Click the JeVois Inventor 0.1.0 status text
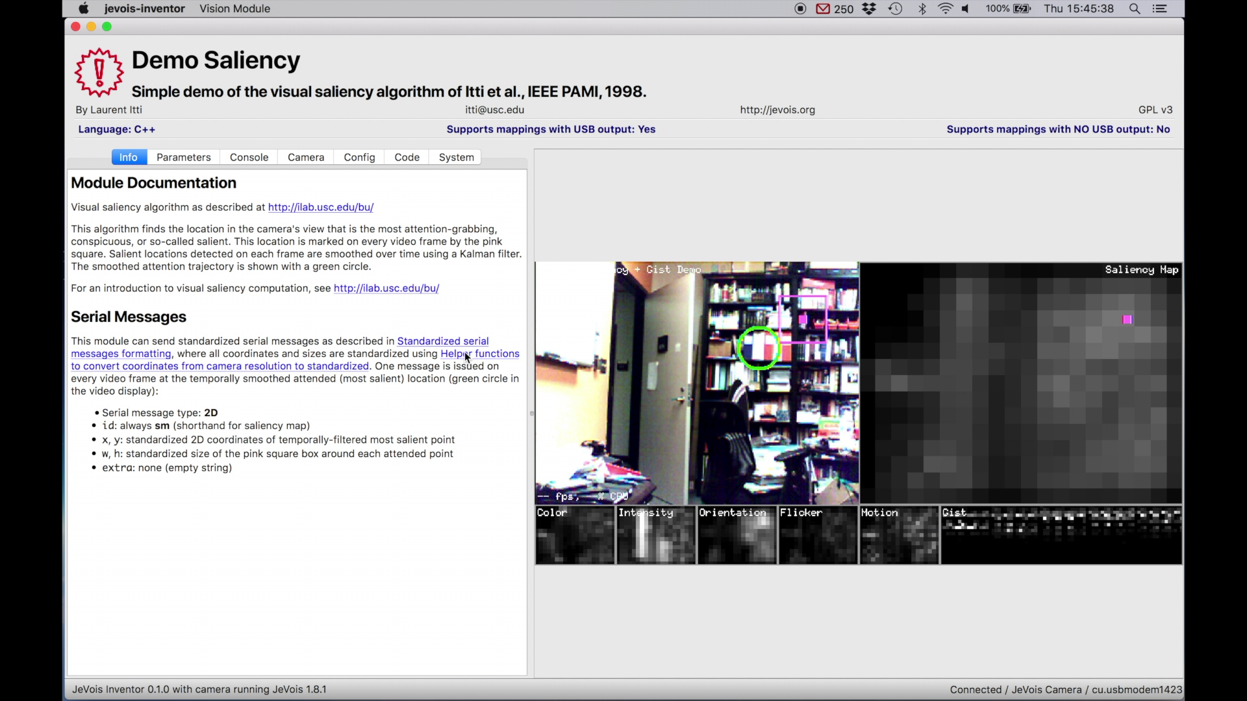This screenshot has height=701, width=1247. click(x=199, y=689)
